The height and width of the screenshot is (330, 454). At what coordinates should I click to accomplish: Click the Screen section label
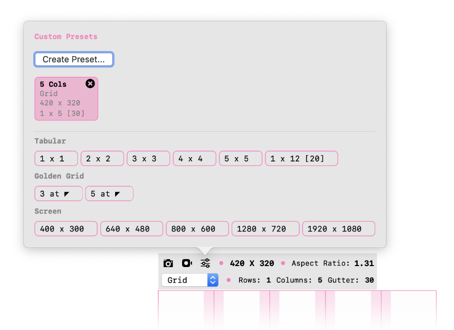click(48, 212)
